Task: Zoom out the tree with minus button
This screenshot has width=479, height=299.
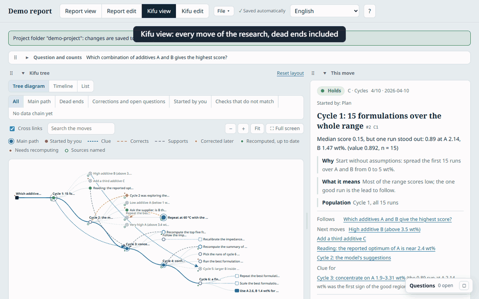Action: pos(231,129)
